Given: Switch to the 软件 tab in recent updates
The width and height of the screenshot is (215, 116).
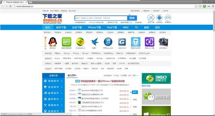Looking at the screenshot, I should click(x=135, y=92).
